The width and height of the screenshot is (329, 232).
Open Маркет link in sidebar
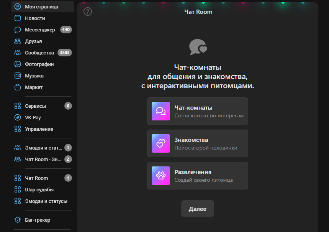tap(34, 87)
